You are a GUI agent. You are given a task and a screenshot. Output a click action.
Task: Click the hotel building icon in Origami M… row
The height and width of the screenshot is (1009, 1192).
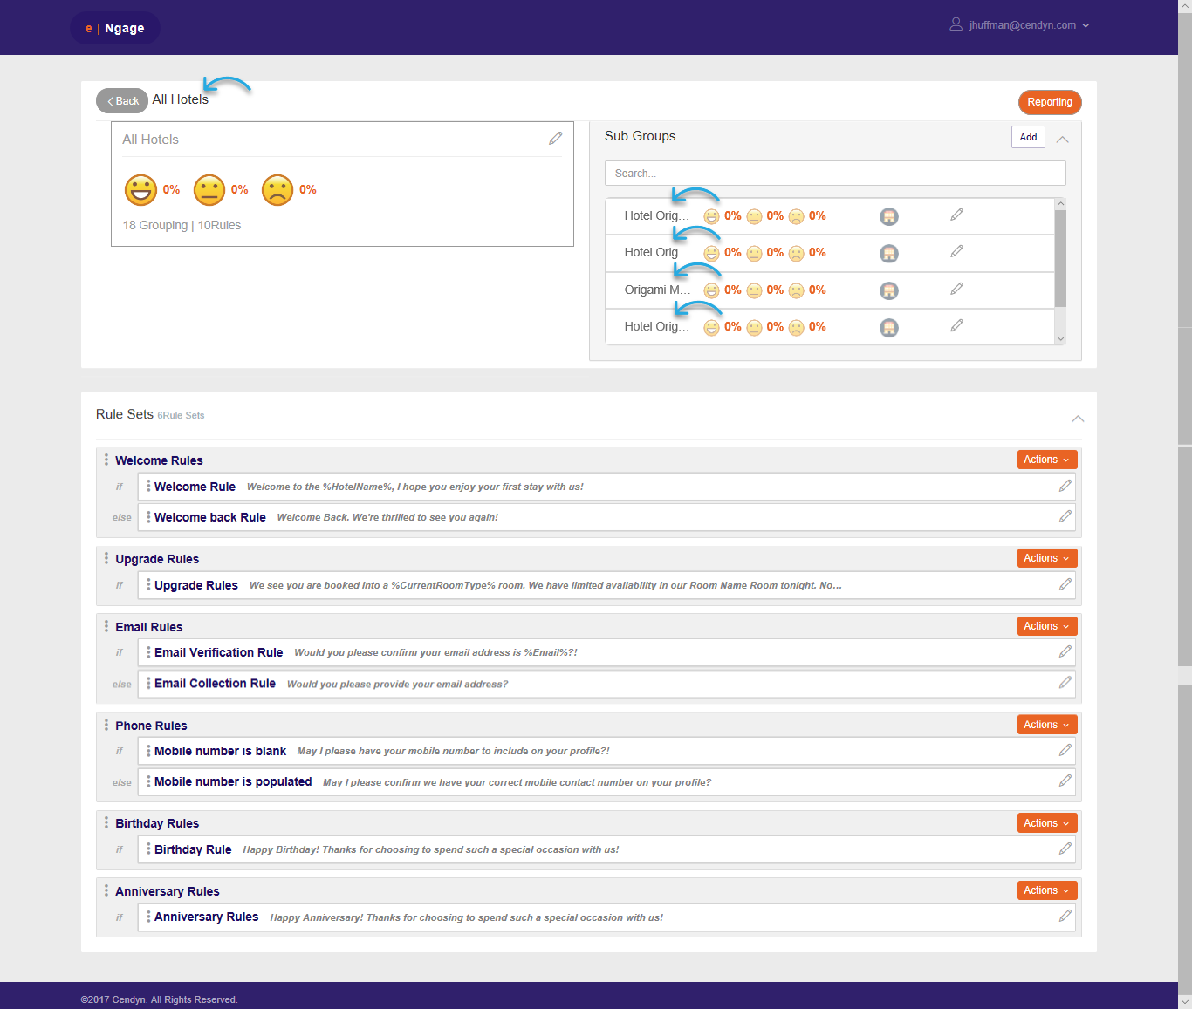point(888,290)
